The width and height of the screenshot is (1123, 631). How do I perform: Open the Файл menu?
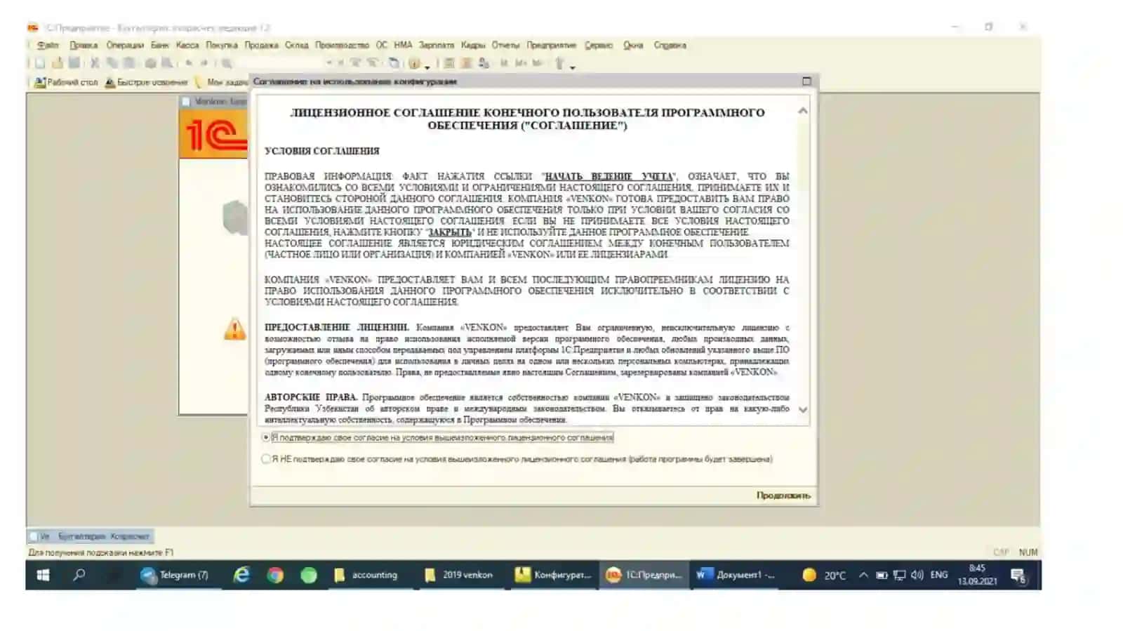pos(48,45)
